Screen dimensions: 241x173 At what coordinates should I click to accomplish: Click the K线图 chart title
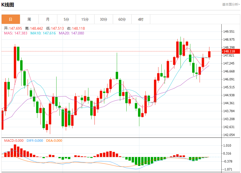point(8,5)
